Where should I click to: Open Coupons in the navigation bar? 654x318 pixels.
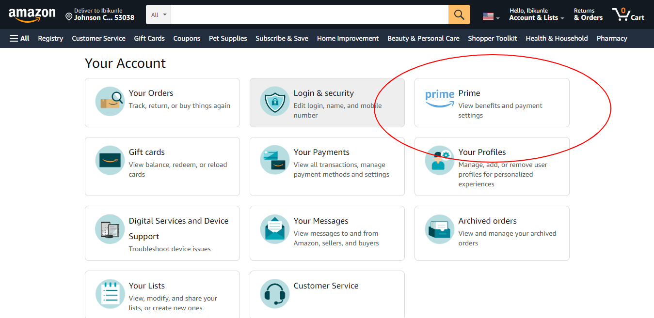(x=187, y=38)
